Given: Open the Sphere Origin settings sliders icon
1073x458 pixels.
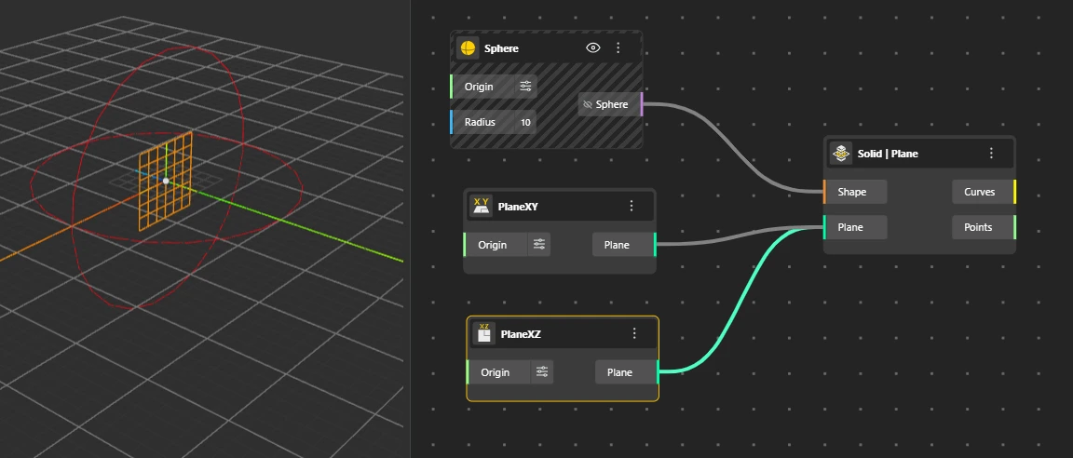Looking at the screenshot, I should (525, 87).
